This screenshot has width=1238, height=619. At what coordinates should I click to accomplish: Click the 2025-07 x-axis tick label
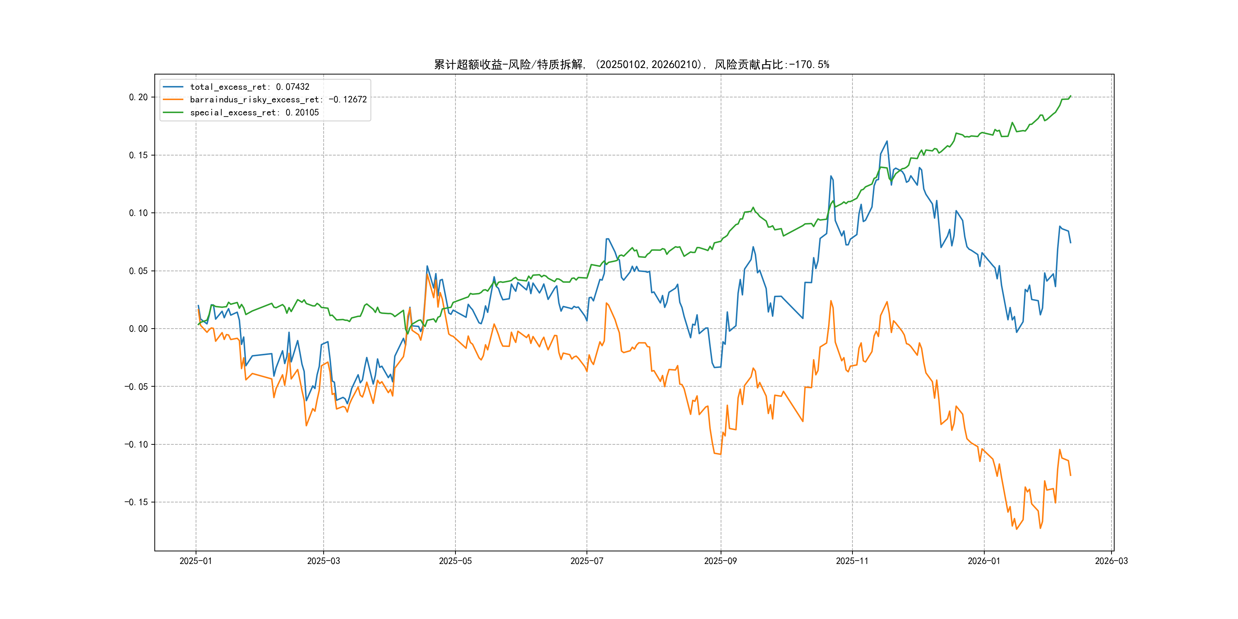(586, 561)
